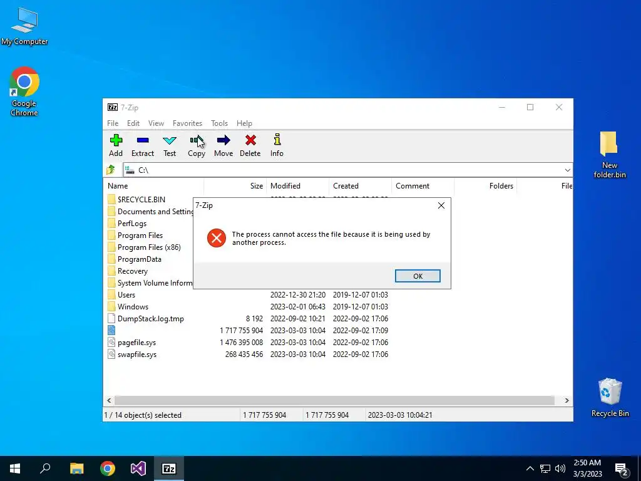Sort by Created column header
This screenshot has height=481, width=641.
point(360,185)
